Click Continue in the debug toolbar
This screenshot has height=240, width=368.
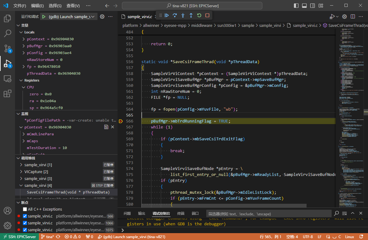(167, 15)
